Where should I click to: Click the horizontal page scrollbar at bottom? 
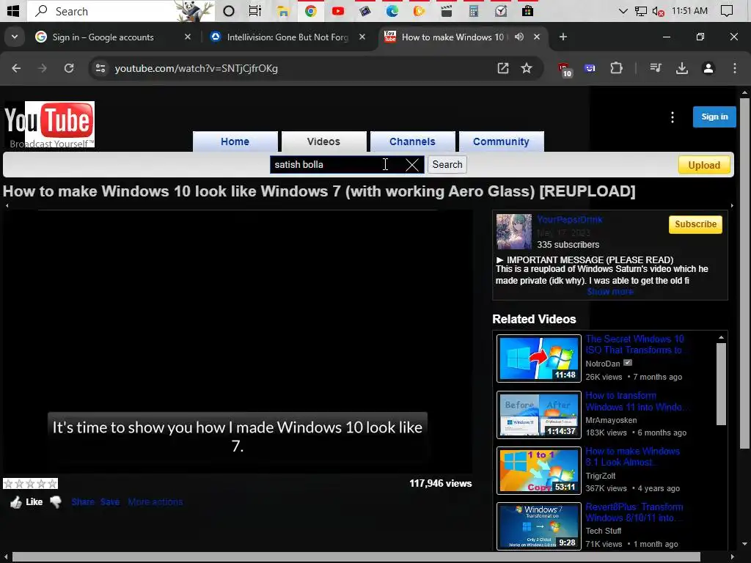pos(356,557)
